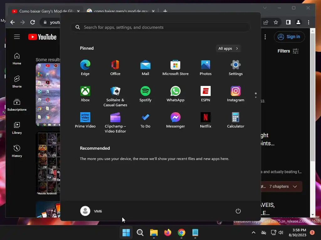The image size is (321, 240).
Task: Launch the ESPN app
Action: pyautogui.click(x=206, y=94)
